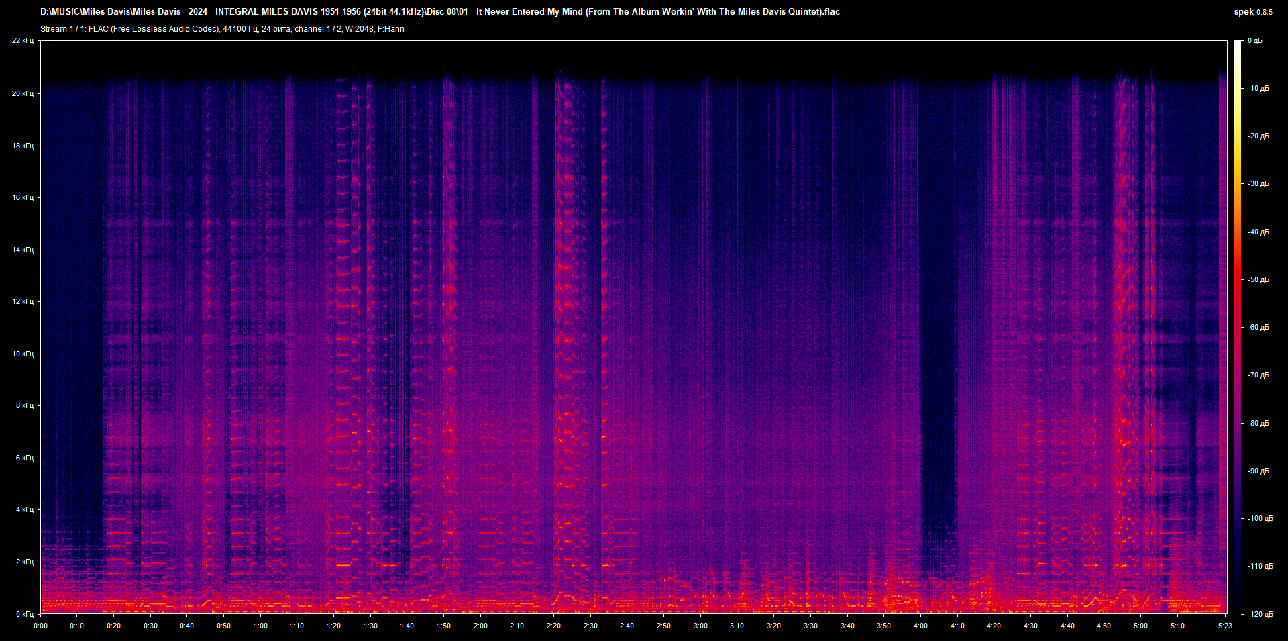The image size is (1288, 641).
Task: Click the '5:23' end time label
Action: coord(1225,626)
